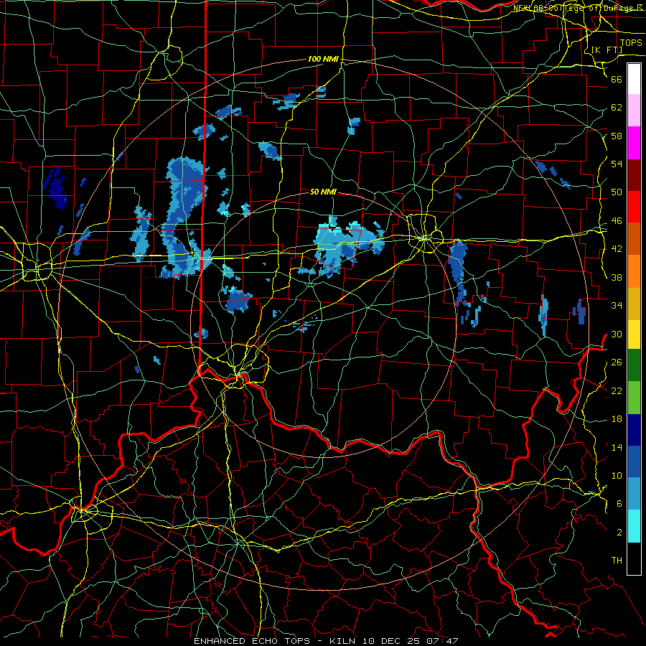646x646 pixels.
Task: Select the 34 value on the legend scale
Action: point(617,306)
